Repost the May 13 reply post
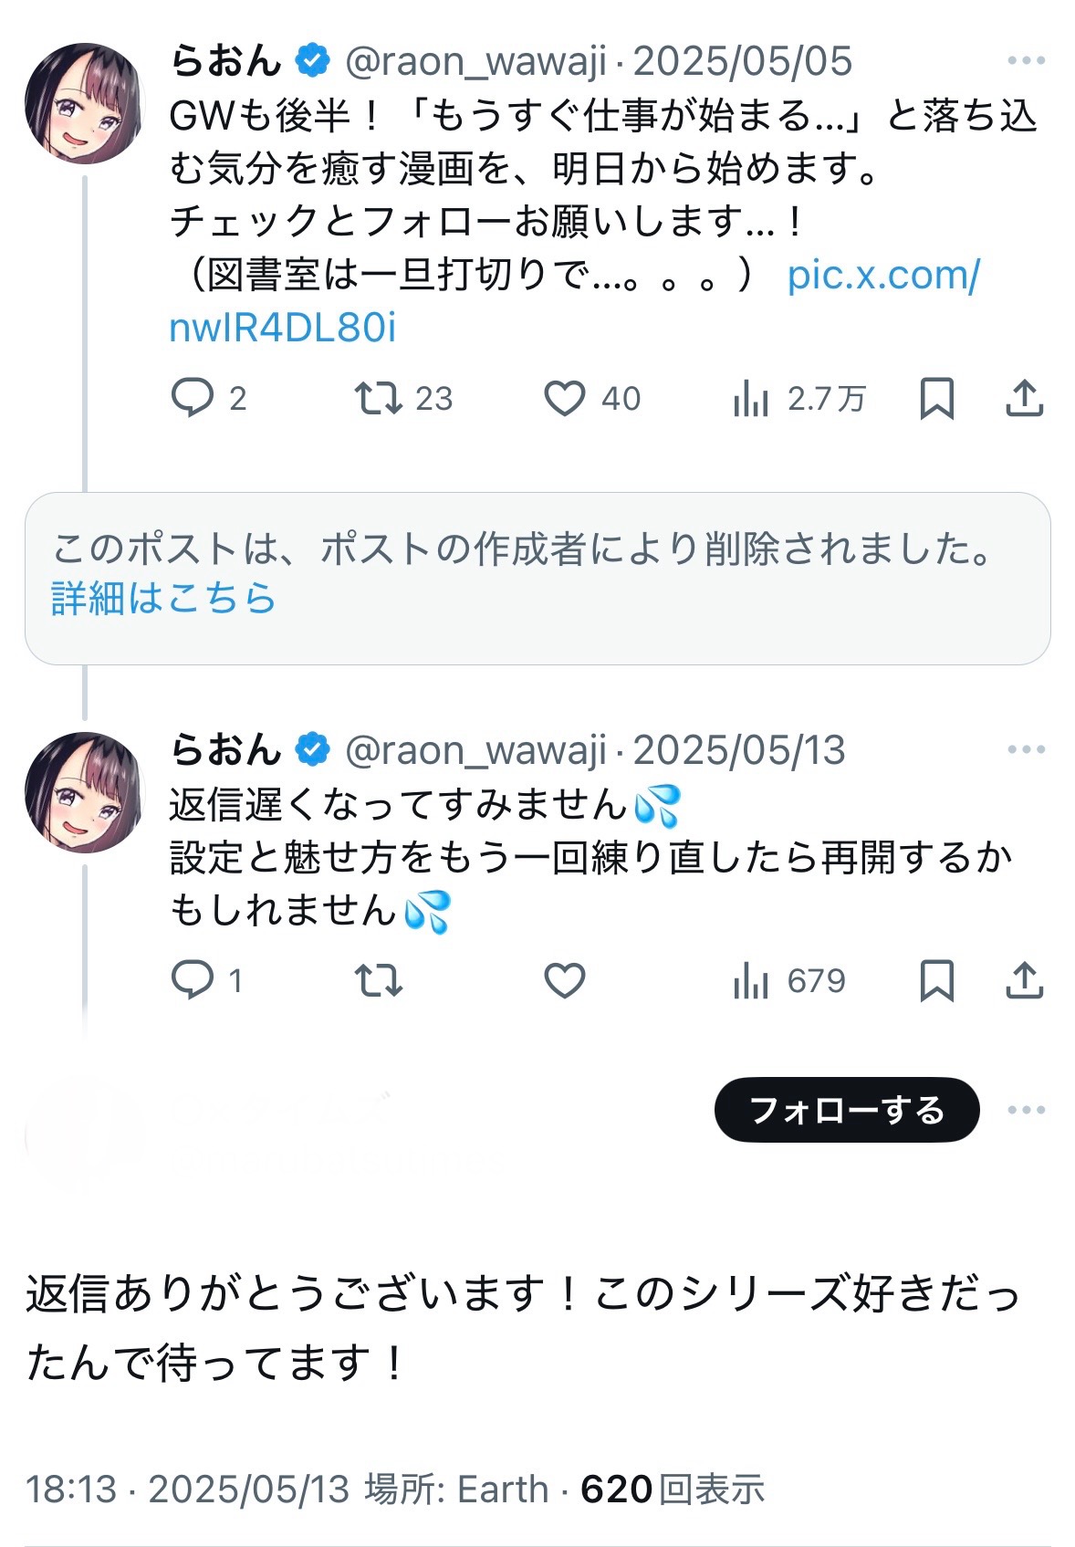 pos(378,980)
